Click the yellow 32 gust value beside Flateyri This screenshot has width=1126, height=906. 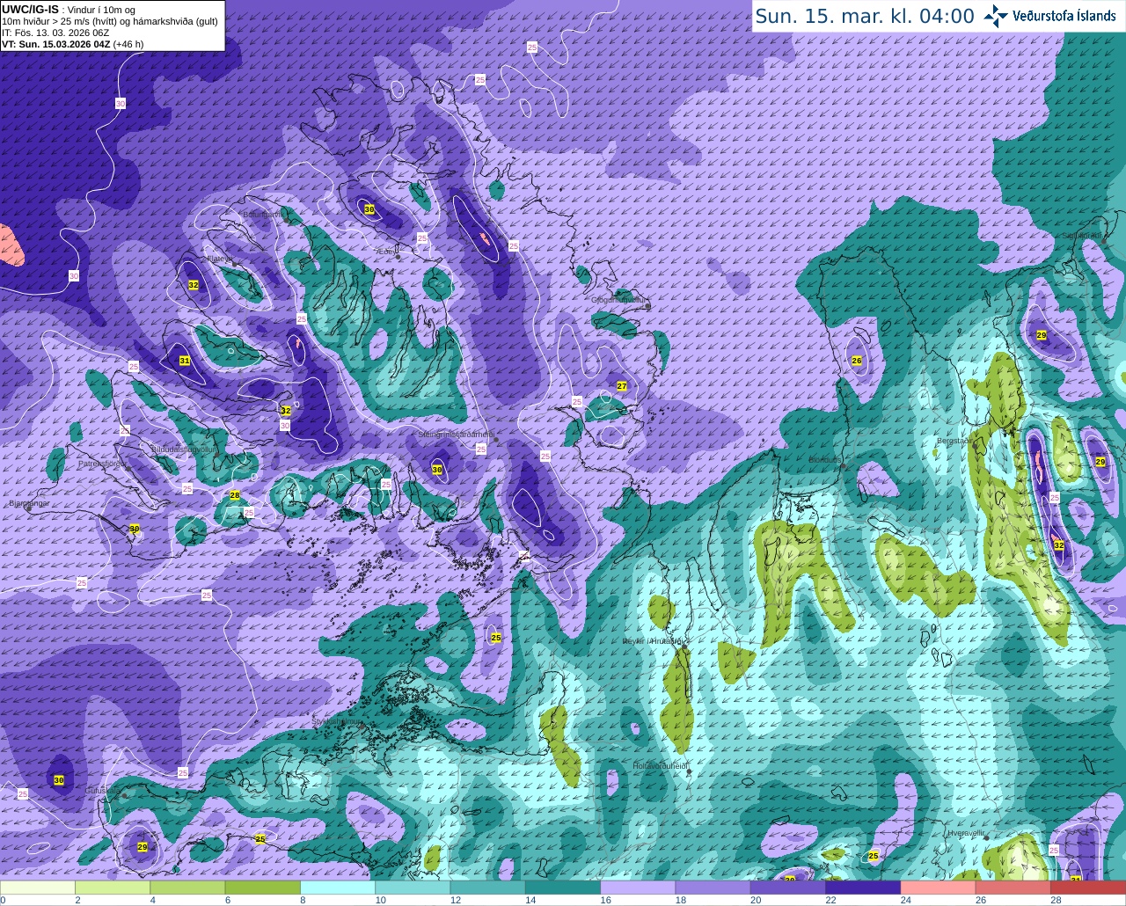194,285
